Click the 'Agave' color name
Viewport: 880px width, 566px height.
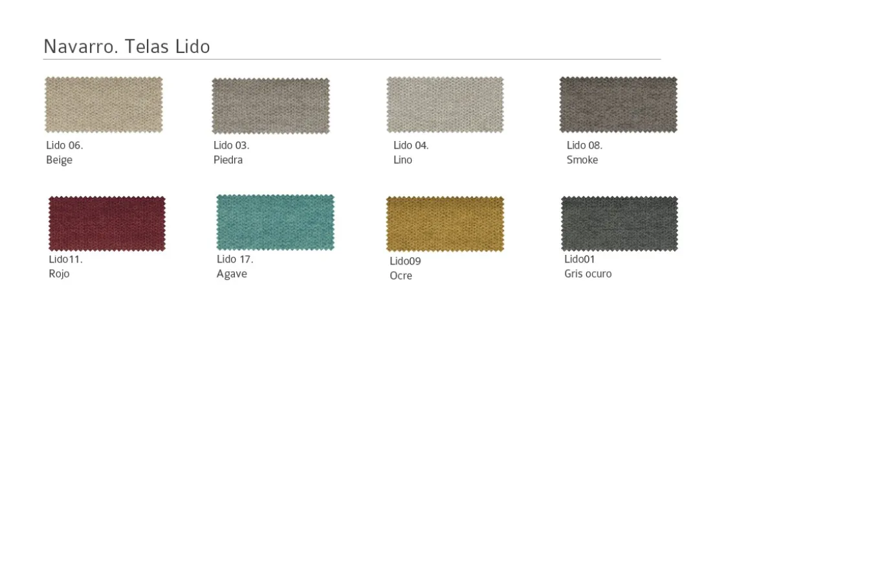232,274
